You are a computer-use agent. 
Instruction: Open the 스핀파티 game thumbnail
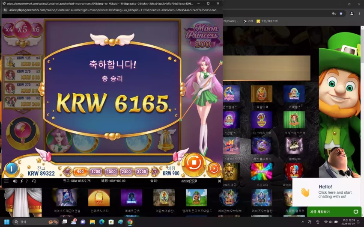point(261,172)
